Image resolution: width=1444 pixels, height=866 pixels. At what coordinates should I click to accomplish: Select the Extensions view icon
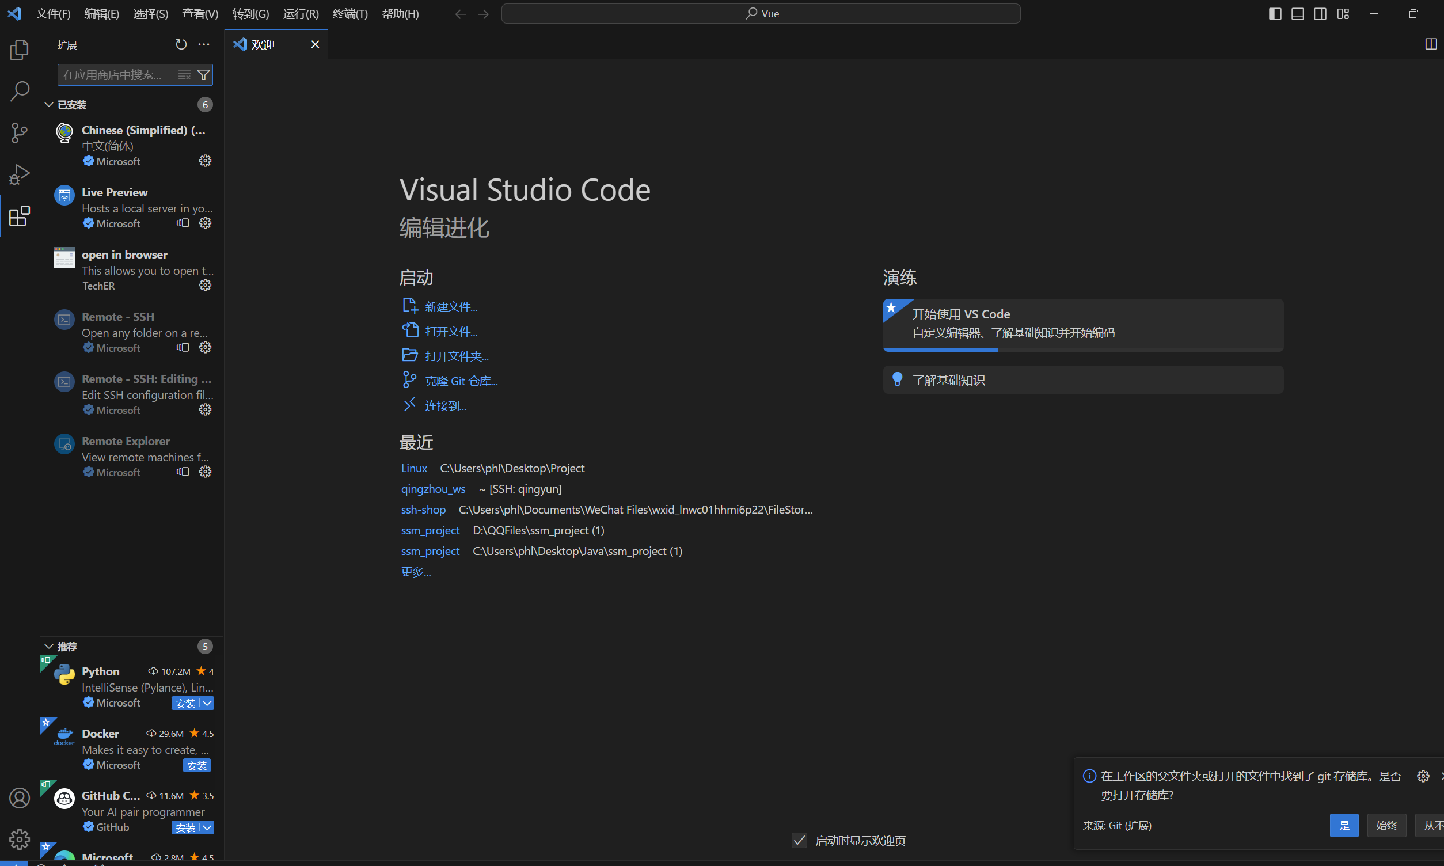19,216
